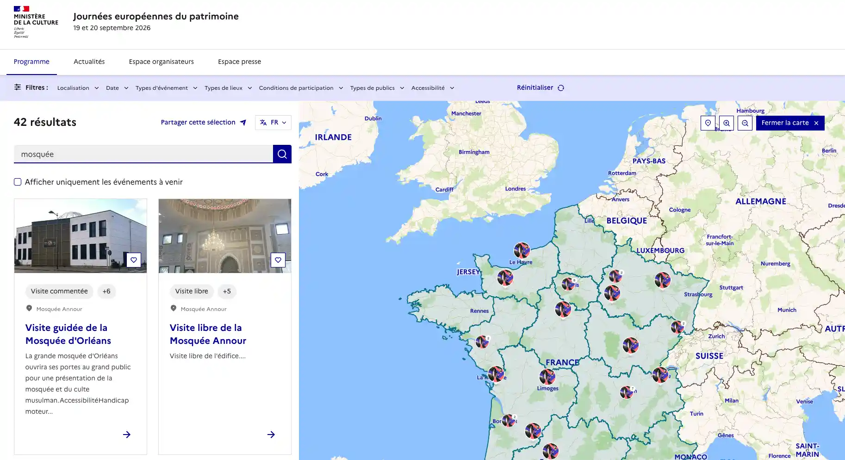Open Types de lieux filter dropdown
The width and height of the screenshot is (845, 460).
(228, 88)
